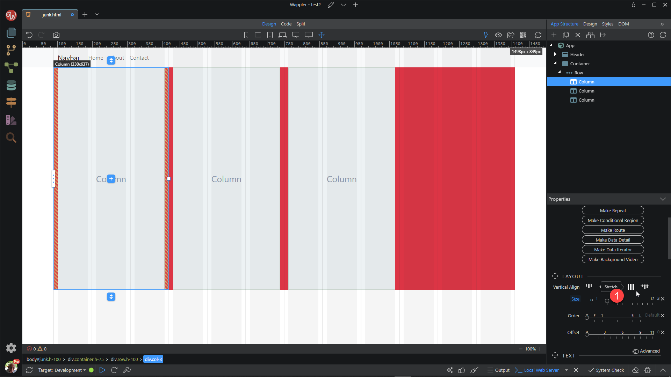Click the undo icon in design toolbar

29,35
